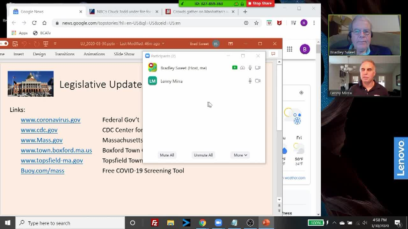
Task: Open the www.coronavirus.gov link
Action: tap(50, 120)
